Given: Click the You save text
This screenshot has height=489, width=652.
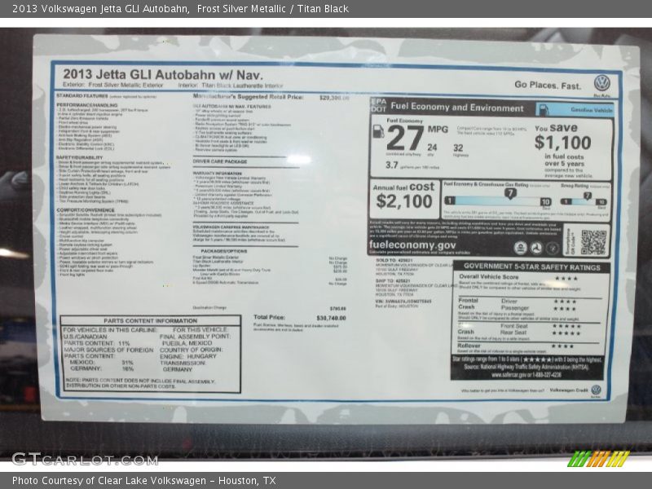Looking at the screenshot, I should pyautogui.click(x=556, y=128).
